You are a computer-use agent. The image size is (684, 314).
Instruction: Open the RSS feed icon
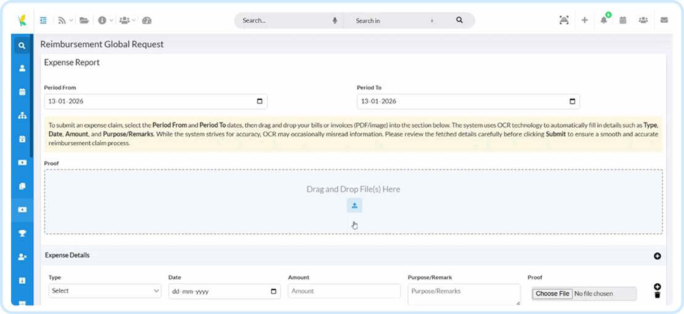62,20
